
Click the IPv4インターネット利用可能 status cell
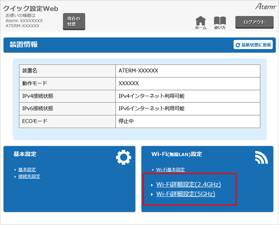point(151,96)
